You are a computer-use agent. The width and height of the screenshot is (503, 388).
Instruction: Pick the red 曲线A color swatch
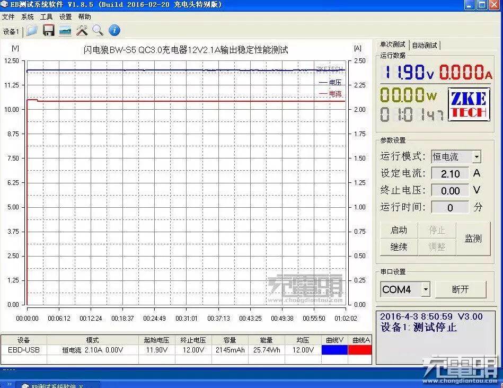359,350
